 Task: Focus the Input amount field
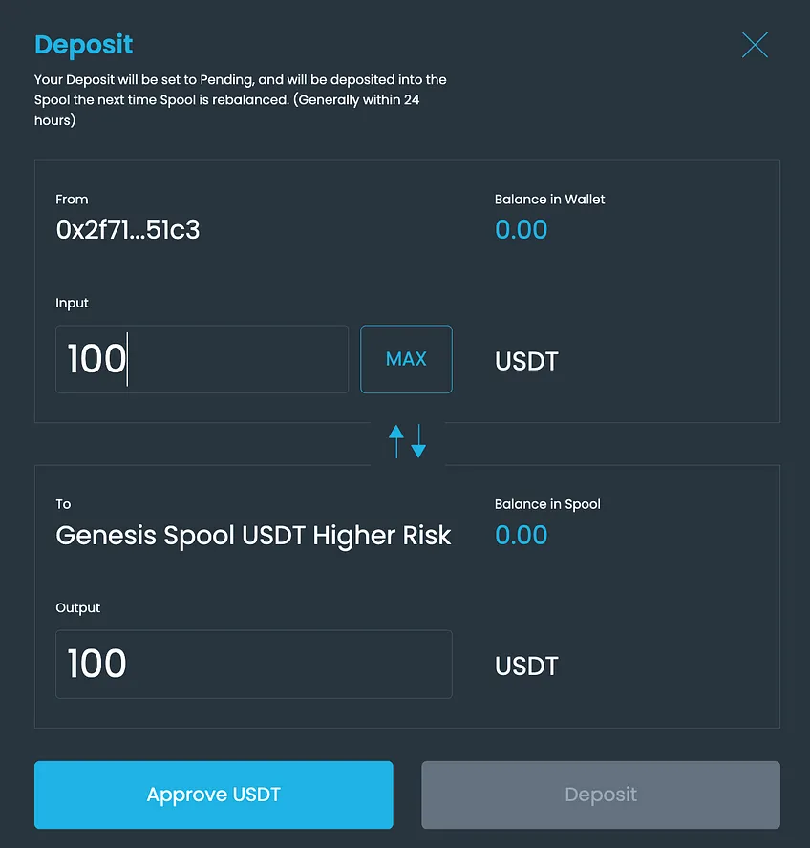pos(202,359)
